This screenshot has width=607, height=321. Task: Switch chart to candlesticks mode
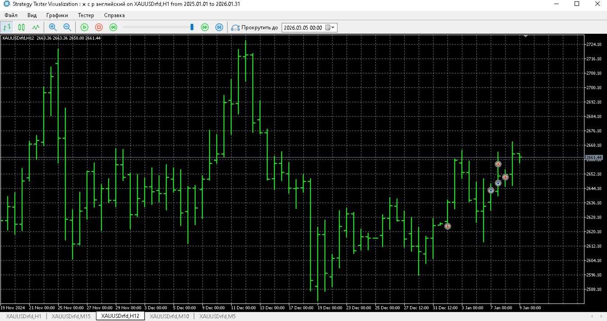pos(22,27)
